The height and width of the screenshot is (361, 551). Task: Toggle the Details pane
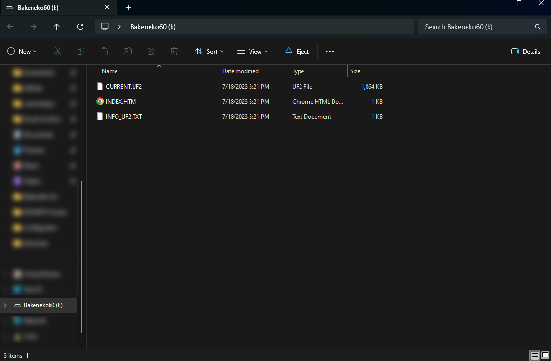pos(526,51)
